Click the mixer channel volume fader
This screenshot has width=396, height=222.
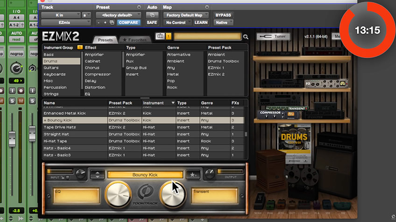point(12,138)
